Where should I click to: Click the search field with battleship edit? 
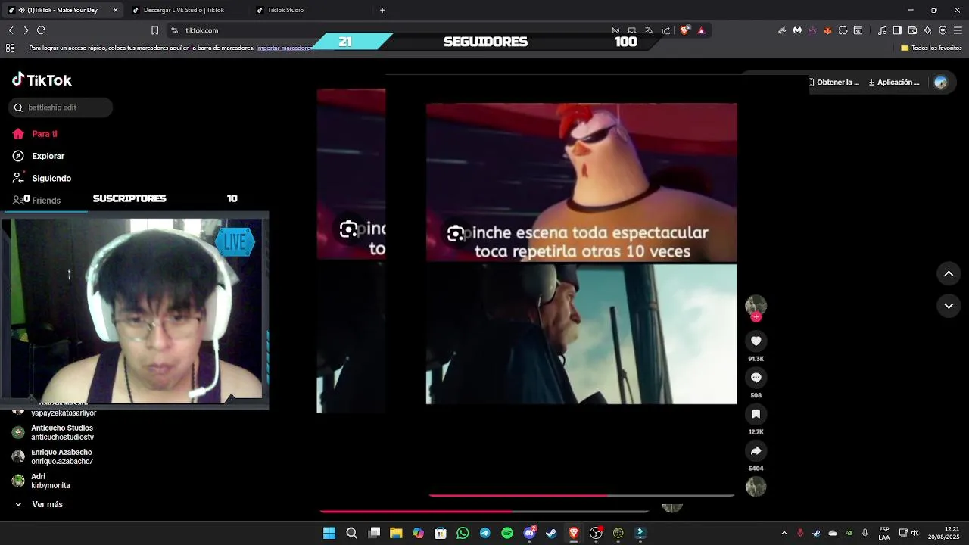[x=61, y=107]
